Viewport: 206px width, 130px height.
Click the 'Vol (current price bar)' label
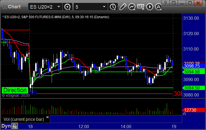[x=24, y=119]
